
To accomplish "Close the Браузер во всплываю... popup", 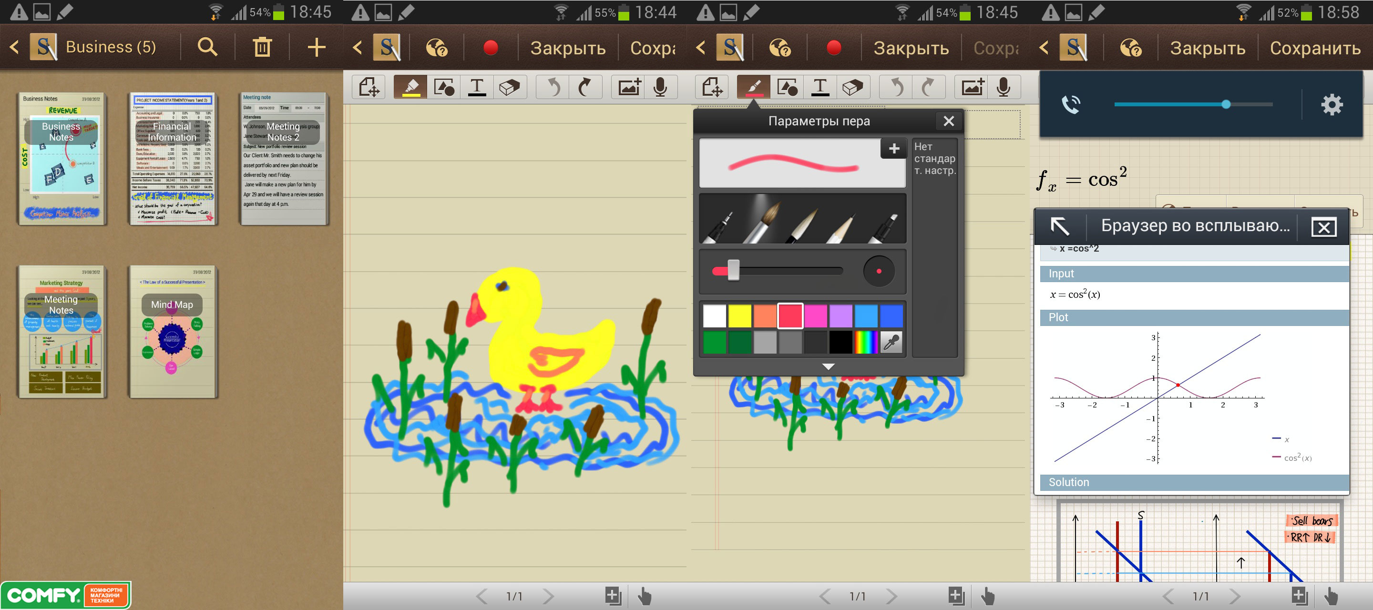I will (x=1324, y=227).
